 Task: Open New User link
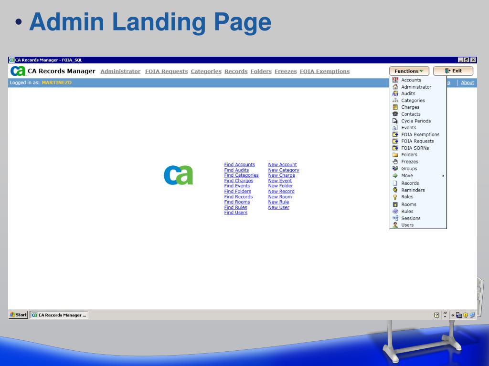click(279, 207)
